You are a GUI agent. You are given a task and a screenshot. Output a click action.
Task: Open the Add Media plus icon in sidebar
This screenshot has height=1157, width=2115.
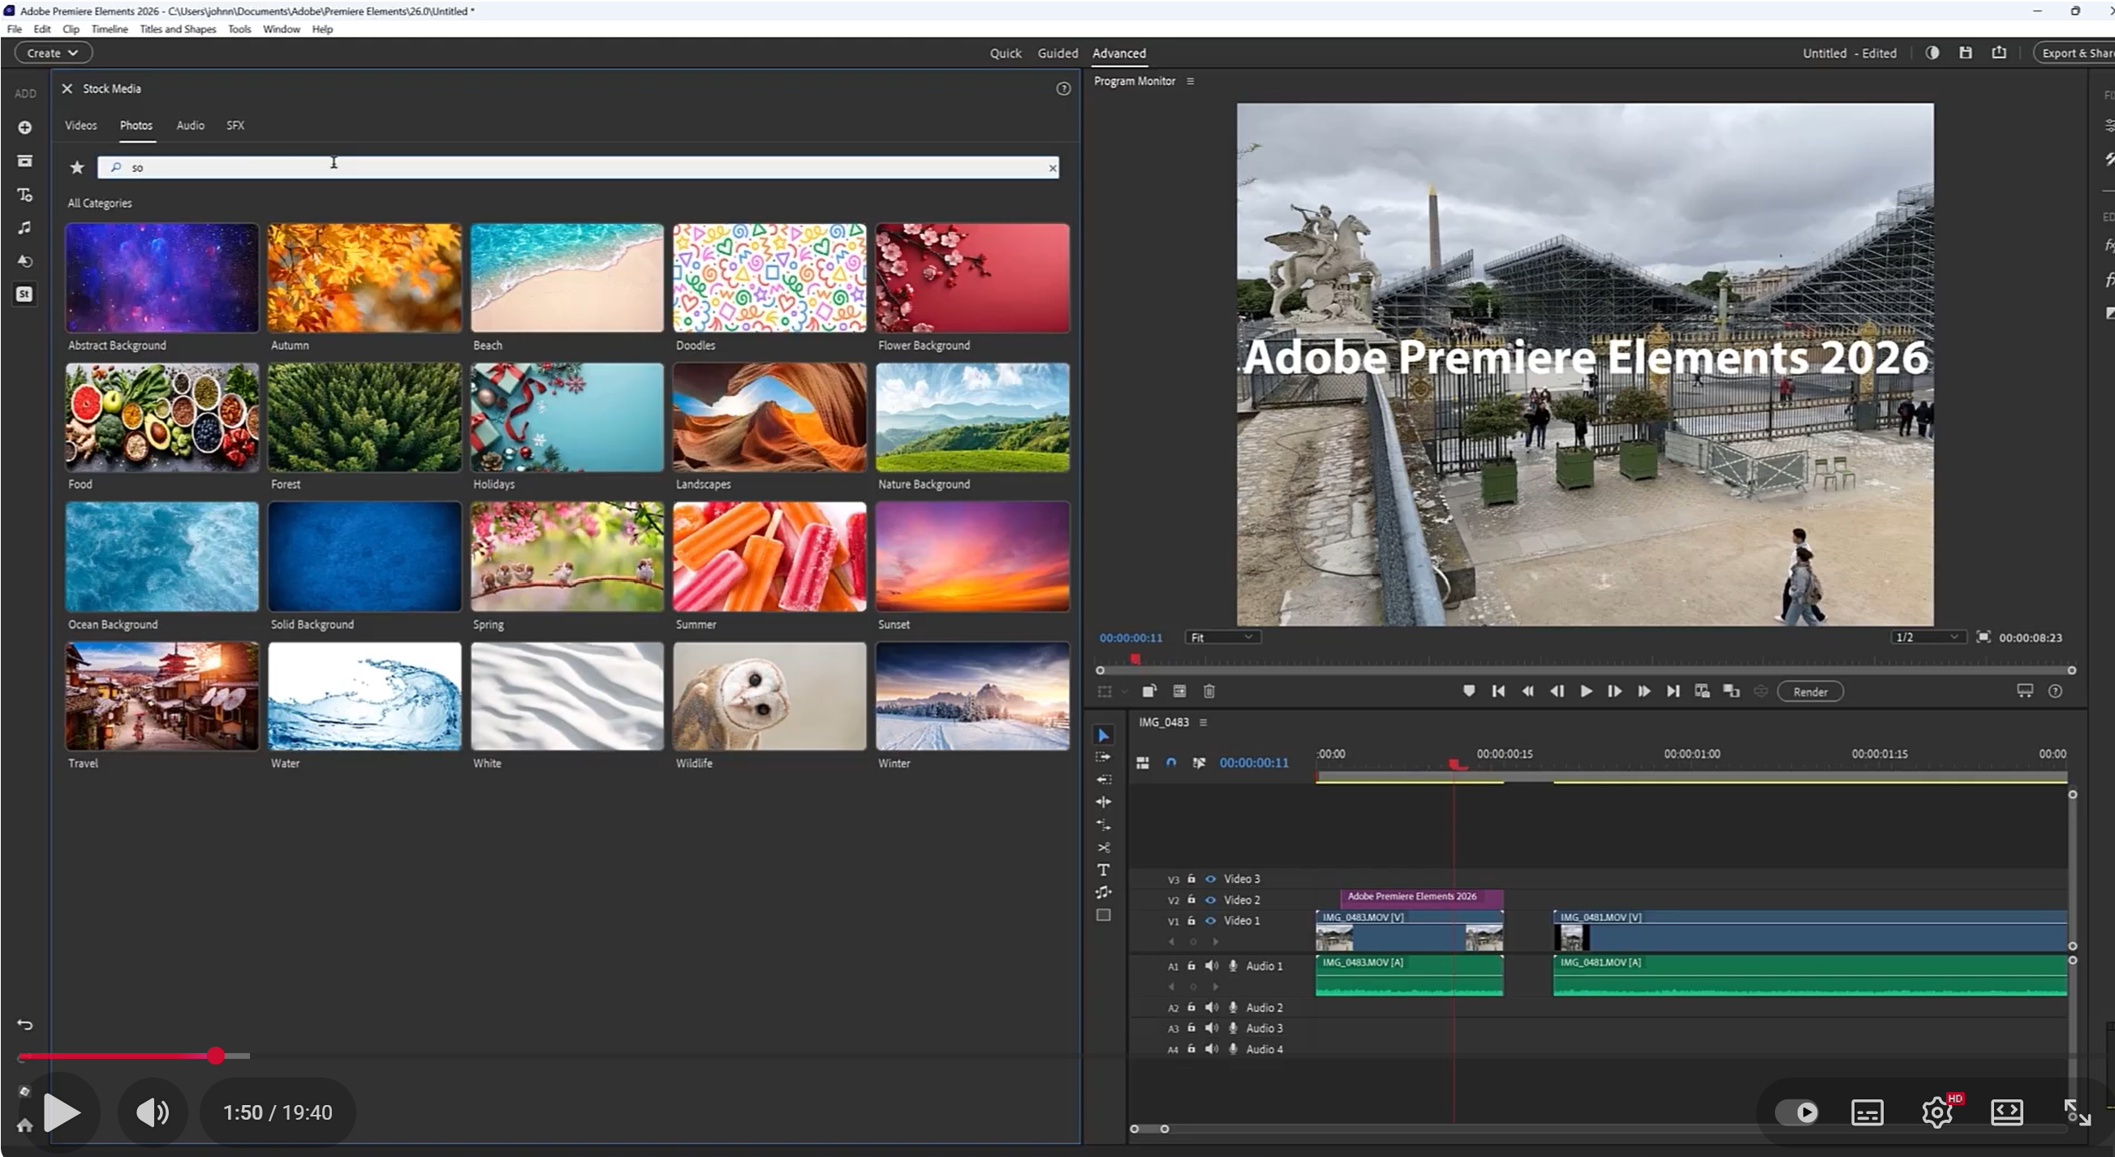tap(24, 127)
